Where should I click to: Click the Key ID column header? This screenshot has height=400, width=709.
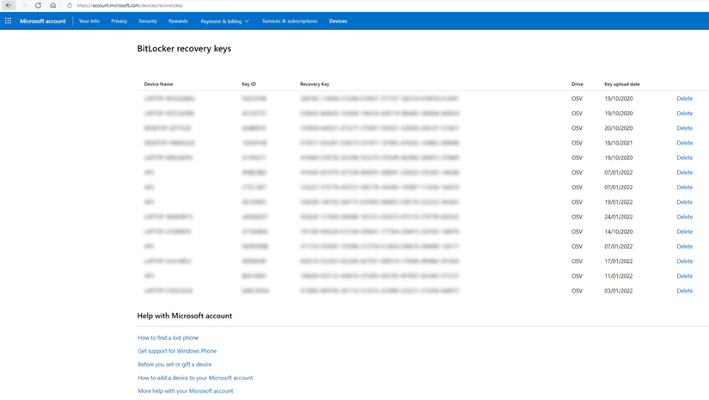click(x=248, y=84)
